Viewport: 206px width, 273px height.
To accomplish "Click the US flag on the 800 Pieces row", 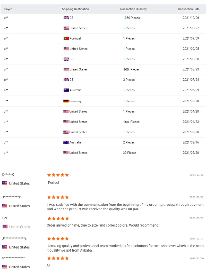I will click(x=66, y=69).
